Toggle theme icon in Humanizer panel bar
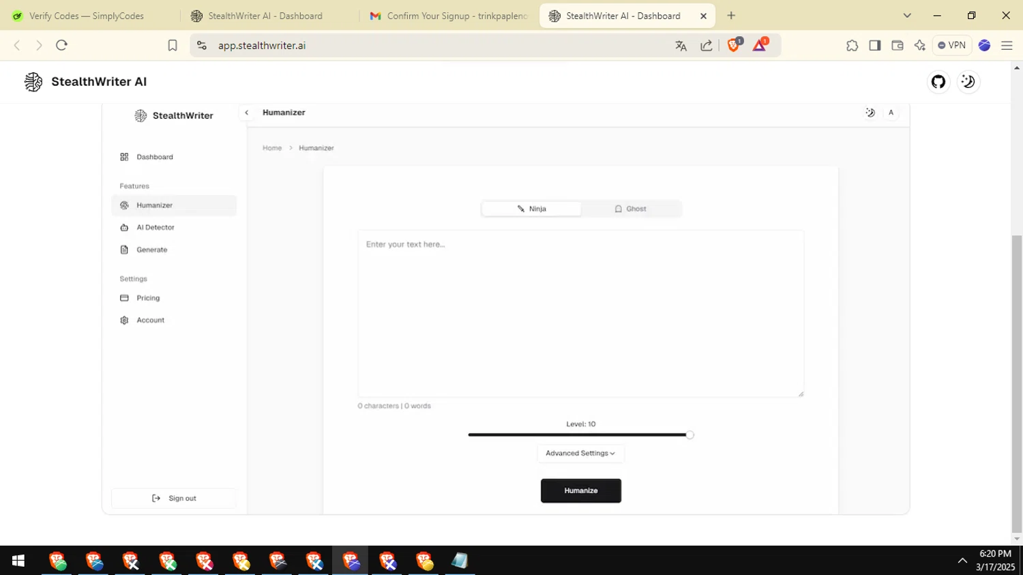 pos(870,113)
